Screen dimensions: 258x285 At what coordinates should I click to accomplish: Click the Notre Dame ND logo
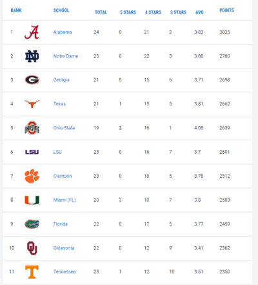[x=32, y=56]
